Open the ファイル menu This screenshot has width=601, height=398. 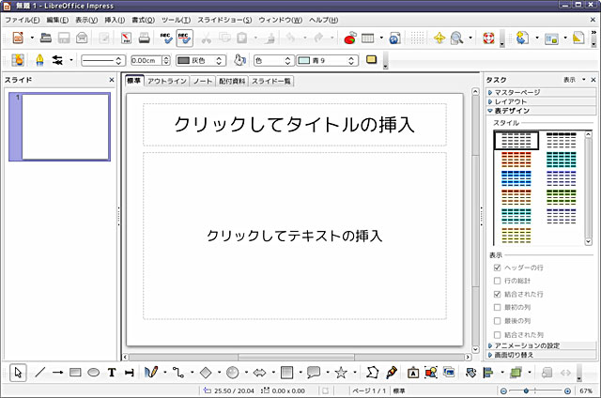(x=22, y=20)
